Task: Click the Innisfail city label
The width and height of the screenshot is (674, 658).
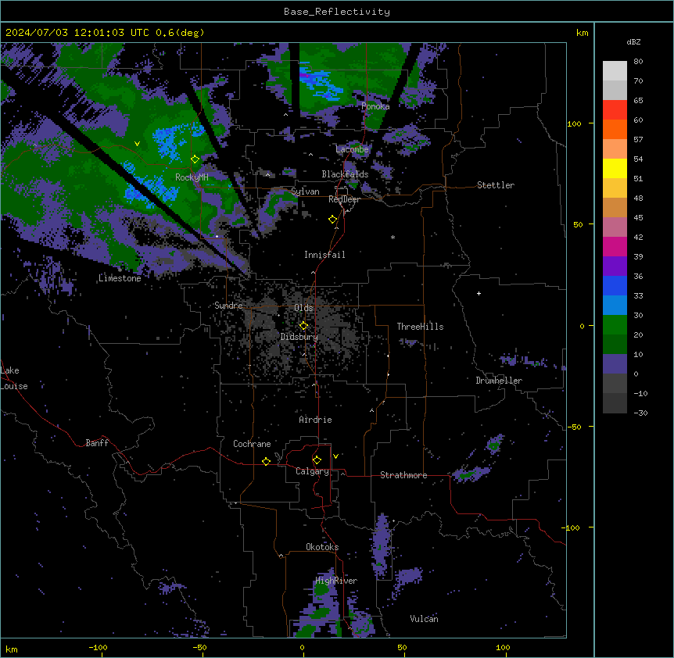Action: click(324, 255)
